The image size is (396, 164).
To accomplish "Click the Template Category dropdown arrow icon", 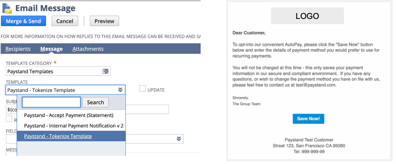I will [x=106, y=71].
